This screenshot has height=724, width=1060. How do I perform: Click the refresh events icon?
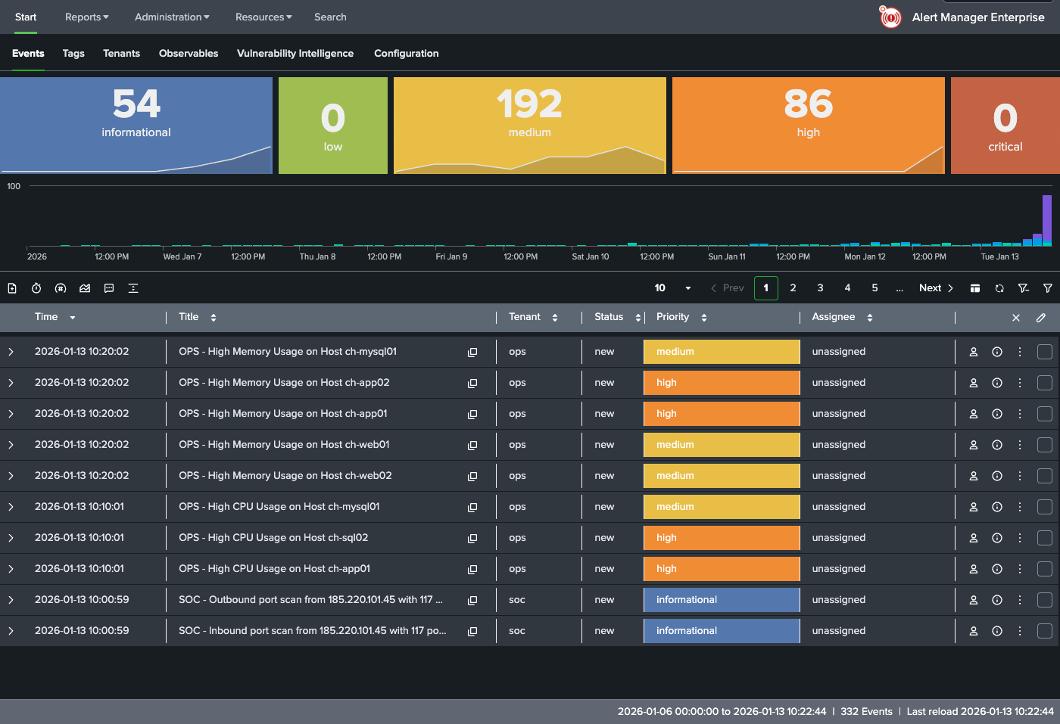tap(999, 288)
